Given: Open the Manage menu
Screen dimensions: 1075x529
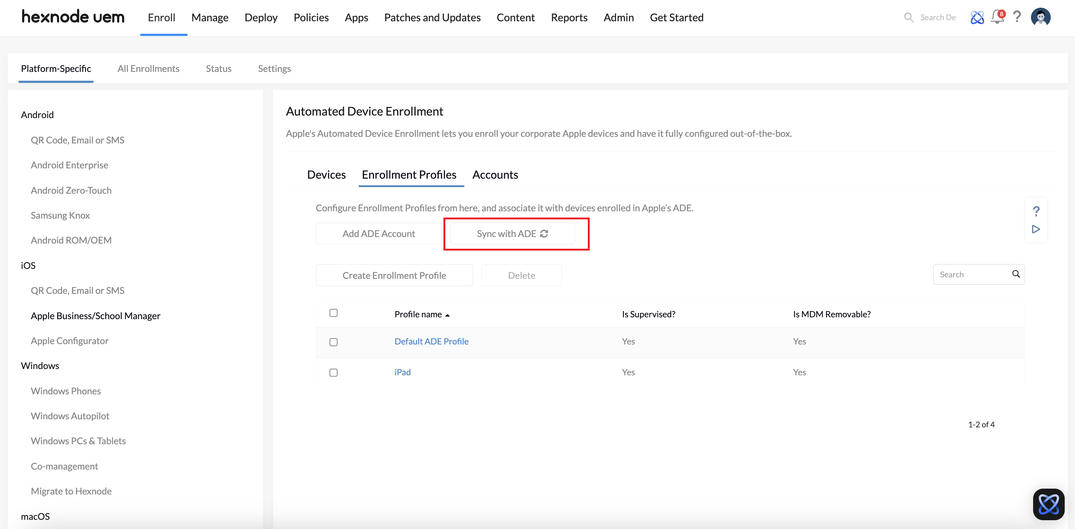Looking at the screenshot, I should (210, 18).
